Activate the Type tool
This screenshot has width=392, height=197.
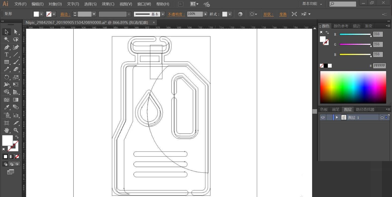pyautogui.click(x=7, y=55)
